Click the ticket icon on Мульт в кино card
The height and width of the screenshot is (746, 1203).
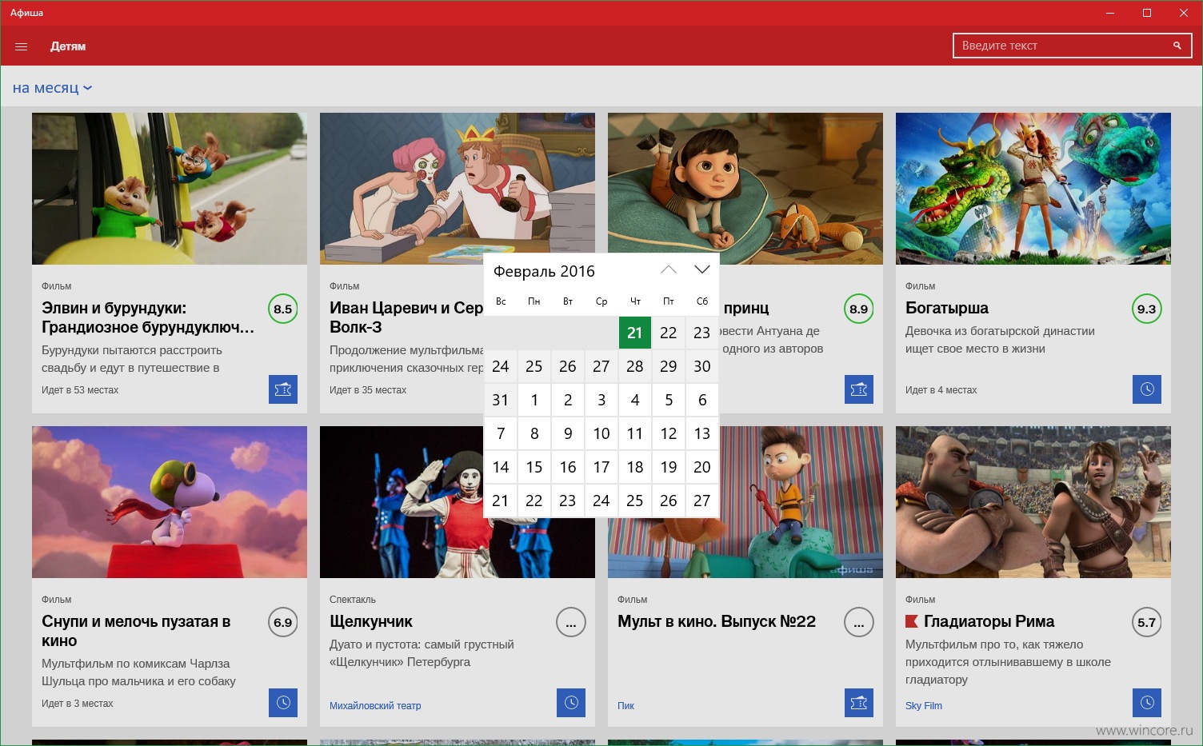(859, 703)
